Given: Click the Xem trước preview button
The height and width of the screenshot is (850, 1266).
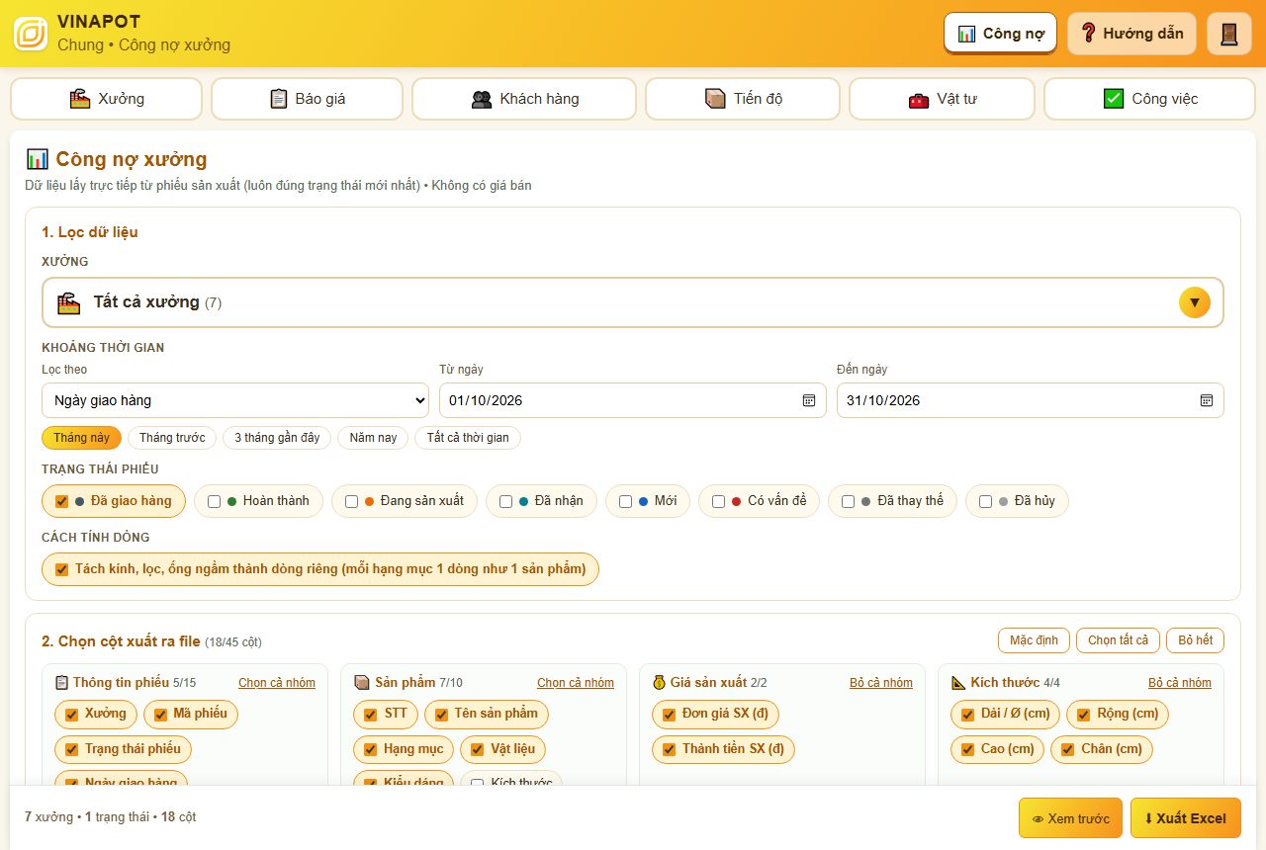Looking at the screenshot, I should pyautogui.click(x=1070, y=818).
